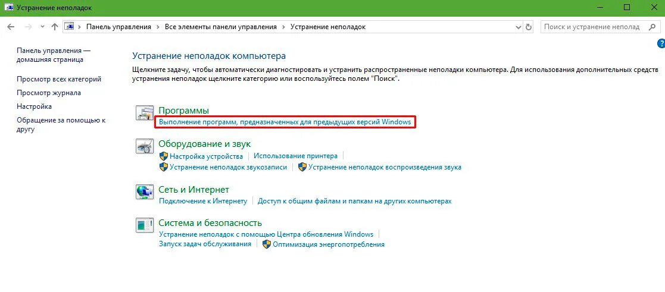This screenshot has width=665, height=292.
Task: Open 'Просмотр всех категорий'
Action: [x=59, y=79]
